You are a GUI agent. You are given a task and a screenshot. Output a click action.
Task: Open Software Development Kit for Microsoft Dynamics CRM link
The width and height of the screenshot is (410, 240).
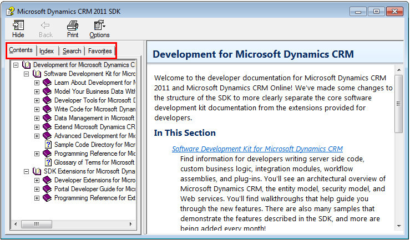257,149
